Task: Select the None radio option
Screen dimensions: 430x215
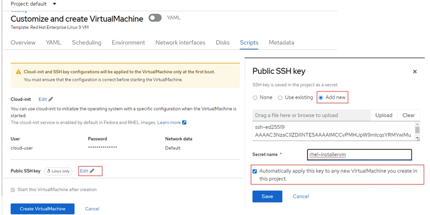Action: [x=255, y=98]
